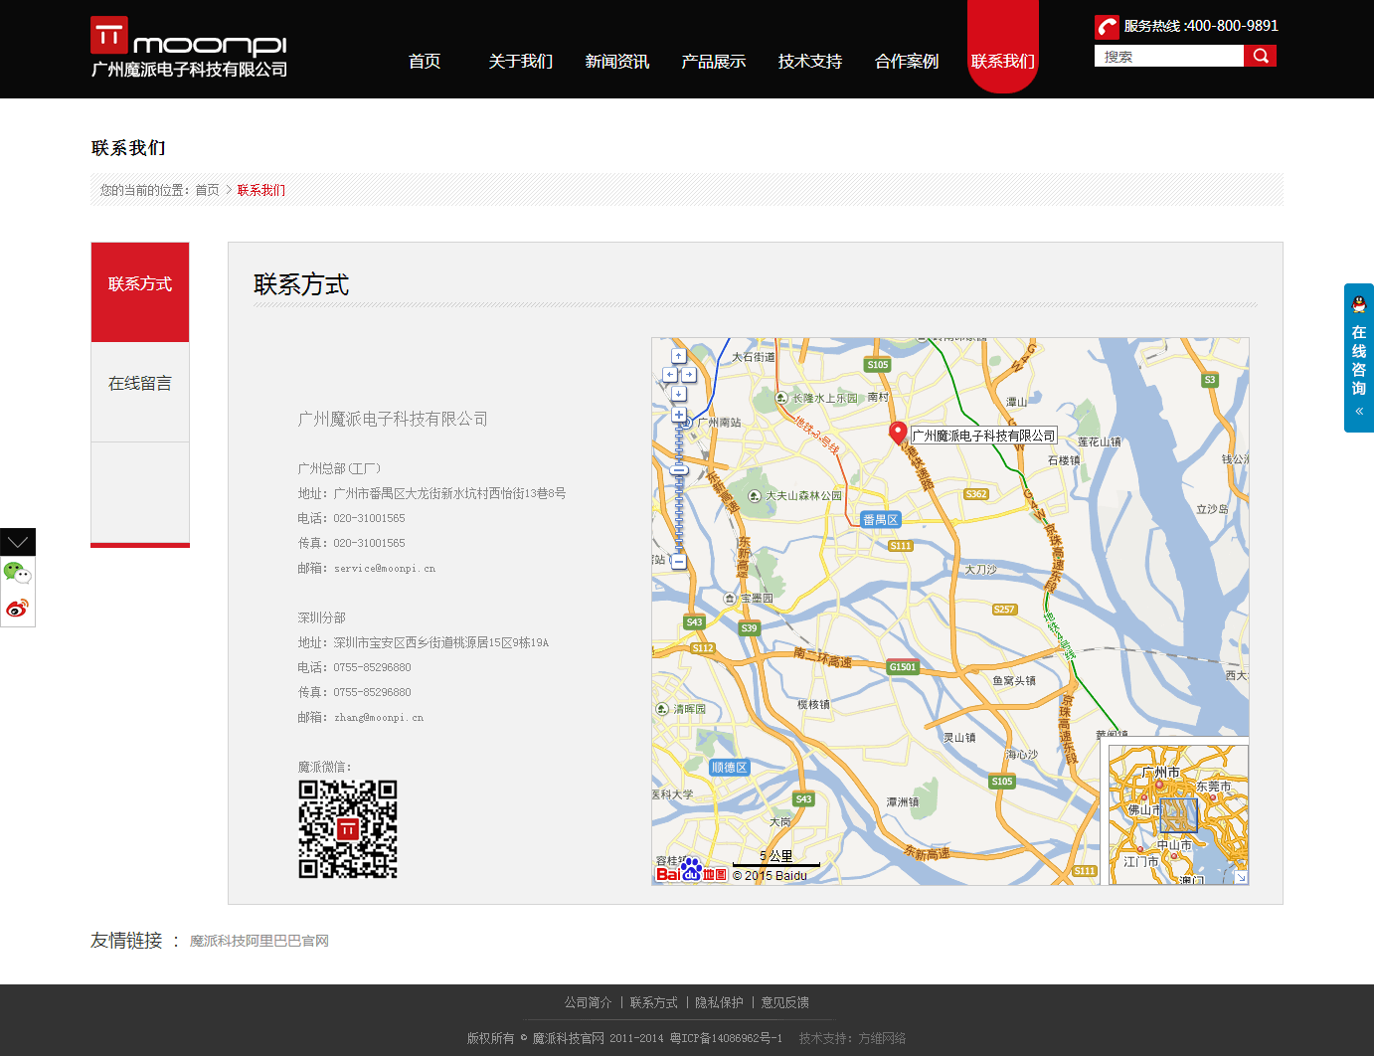Click the 清晖园 landmark icon on map
The image size is (1374, 1056).
[662, 709]
